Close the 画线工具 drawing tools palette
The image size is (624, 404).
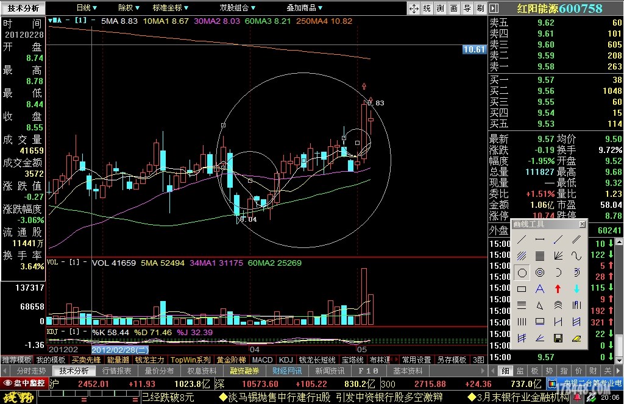pyautogui.click(x=582, y=224)
